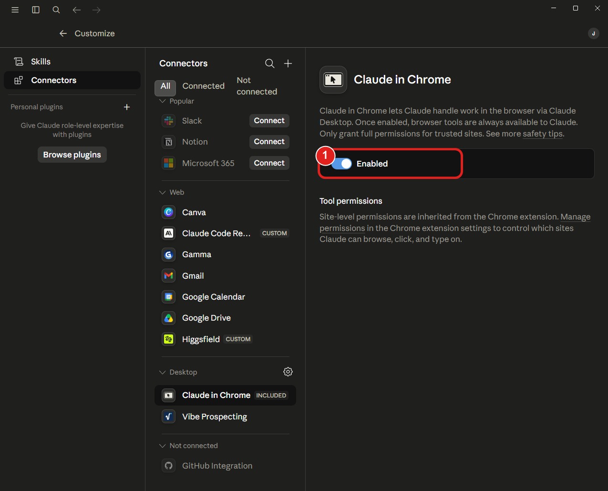Open the safety tips link
The width and height of the screenshot is (608, 491).
543,134
